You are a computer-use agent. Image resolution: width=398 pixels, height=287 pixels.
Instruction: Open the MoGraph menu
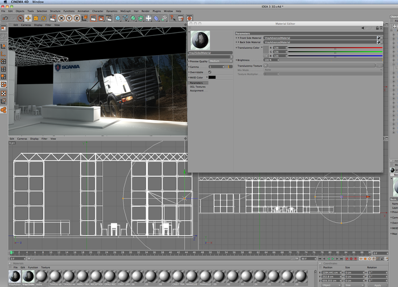pyautogui.click(x=126, y=11)
